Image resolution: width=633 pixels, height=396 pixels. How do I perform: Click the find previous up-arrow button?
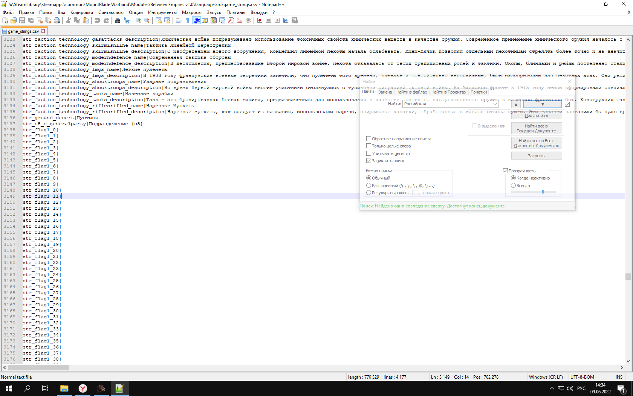516,104
